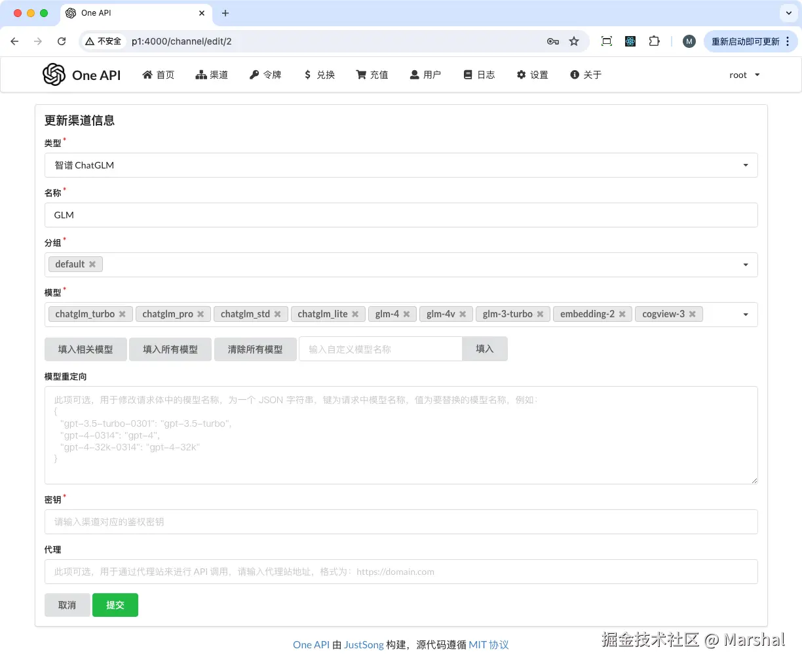Image resolution: width=802 pixels, height=666 pixels.
Task: Submit the form with 提交 button
Action: tap(115, 605)
